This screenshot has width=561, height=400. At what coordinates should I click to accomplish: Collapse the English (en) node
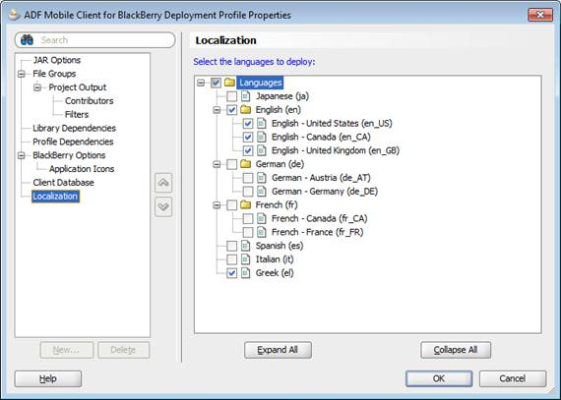click(217, 110)
